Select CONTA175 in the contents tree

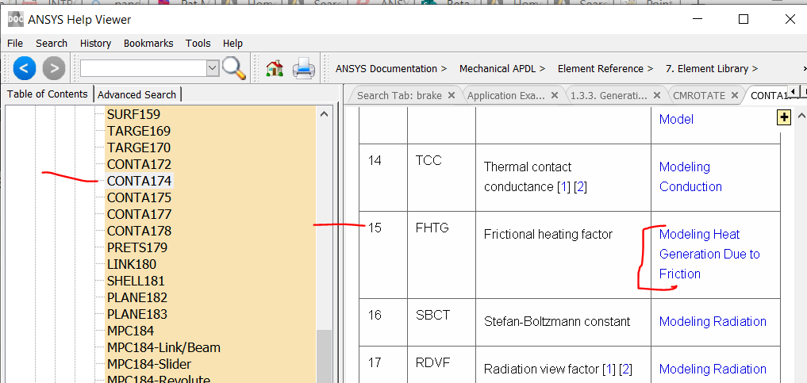[x=139, y=197]
